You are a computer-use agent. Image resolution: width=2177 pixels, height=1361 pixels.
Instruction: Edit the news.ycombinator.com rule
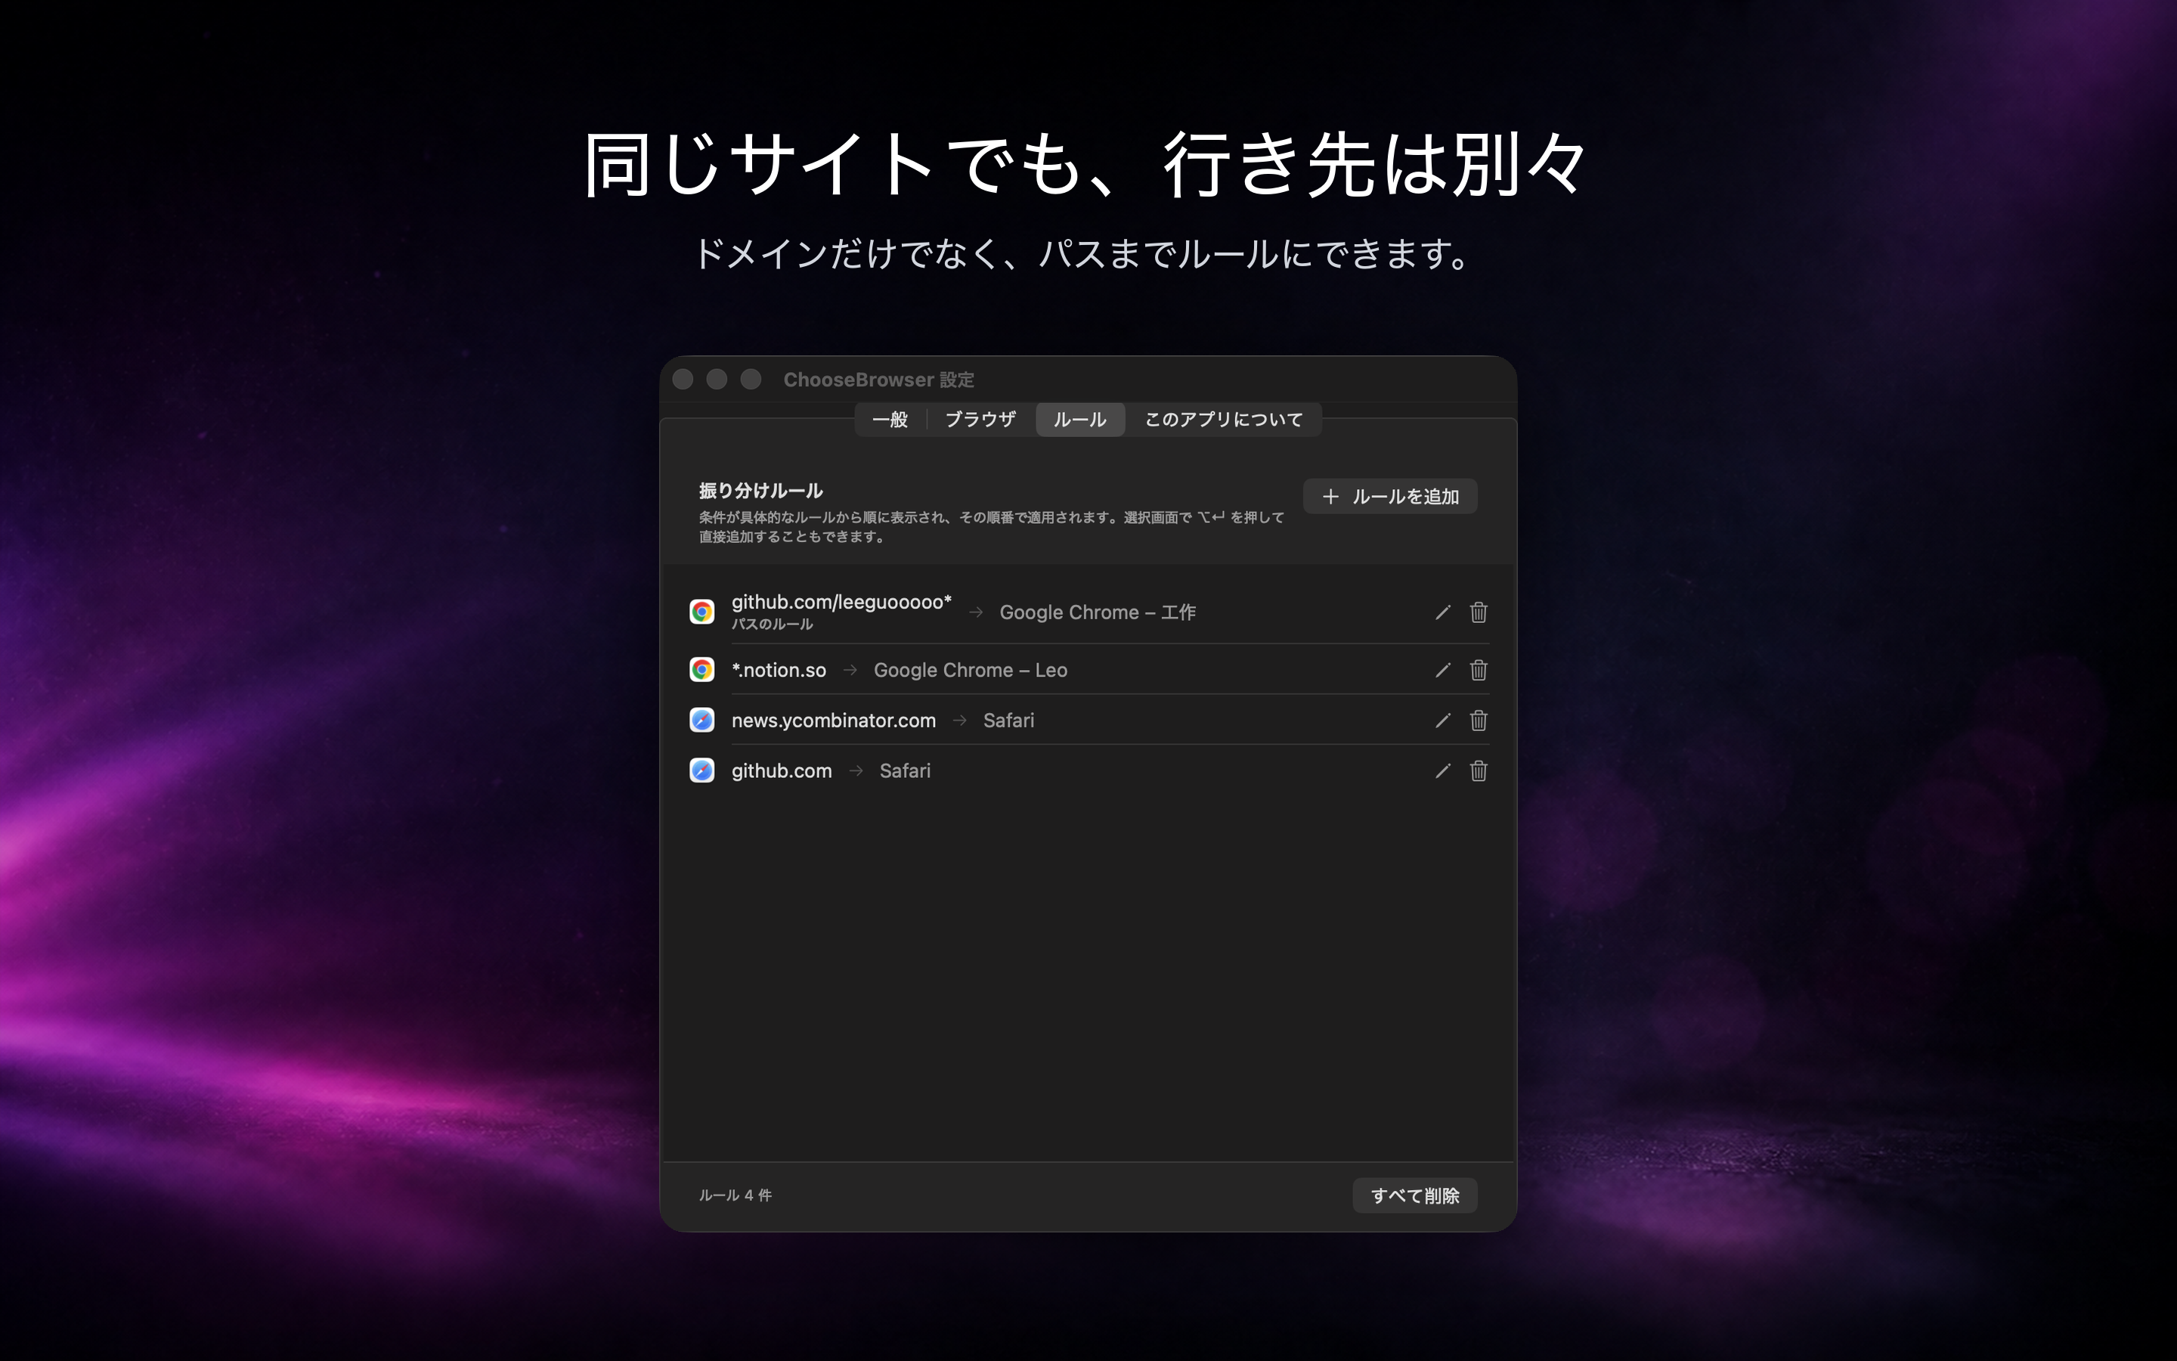click(x=1442, y=720)
